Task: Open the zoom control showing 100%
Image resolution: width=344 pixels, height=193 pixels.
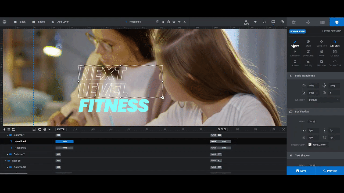Action: 246,22
